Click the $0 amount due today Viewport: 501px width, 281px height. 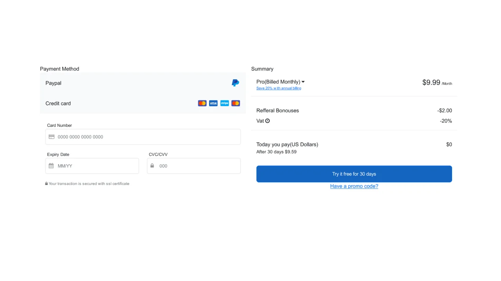(449, 144)
